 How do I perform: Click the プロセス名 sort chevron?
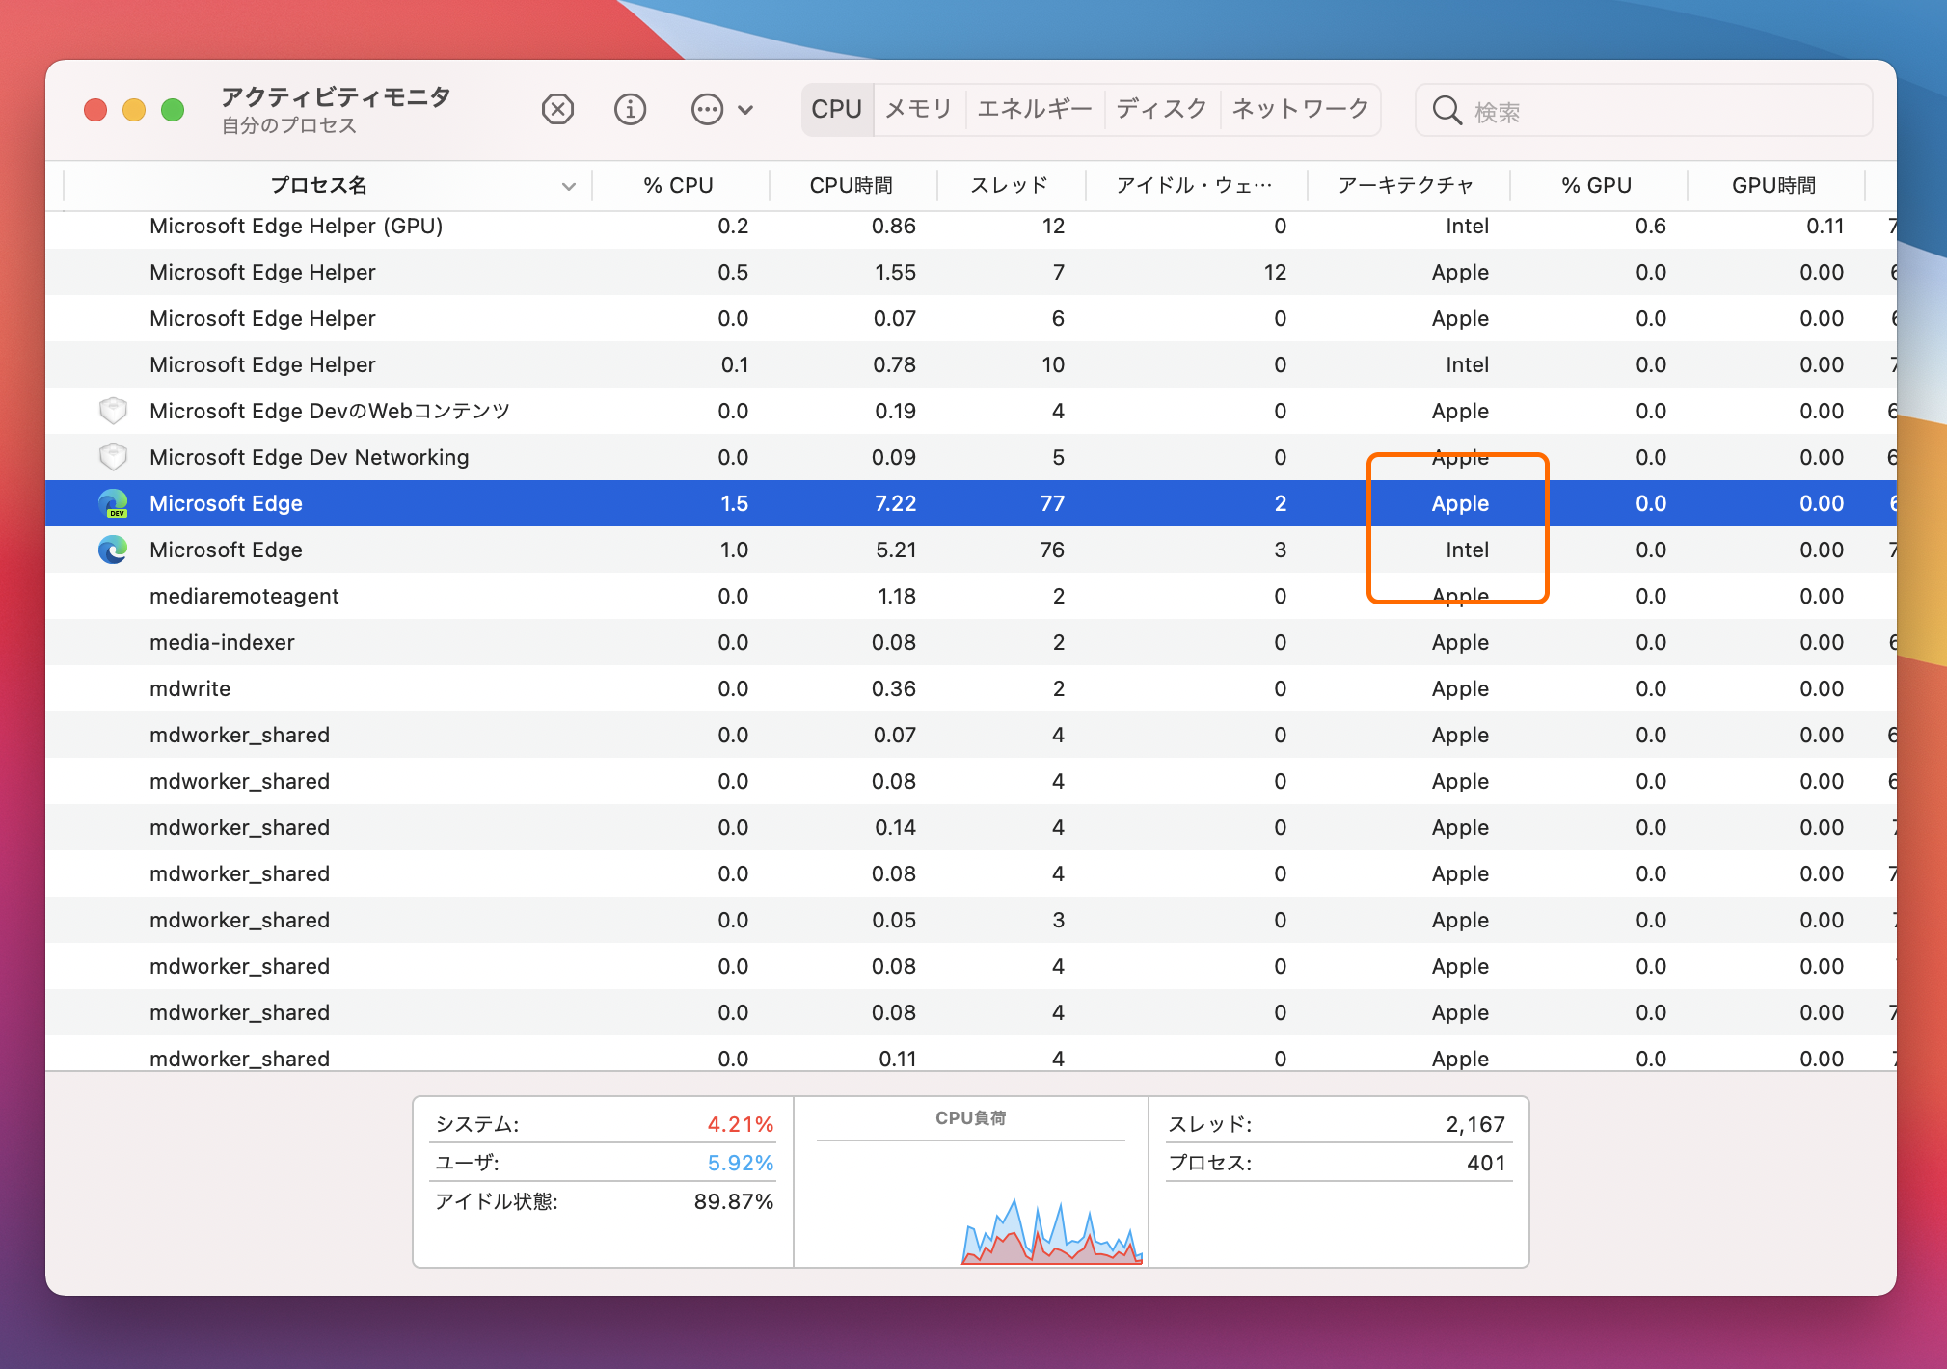pos(568,185)
